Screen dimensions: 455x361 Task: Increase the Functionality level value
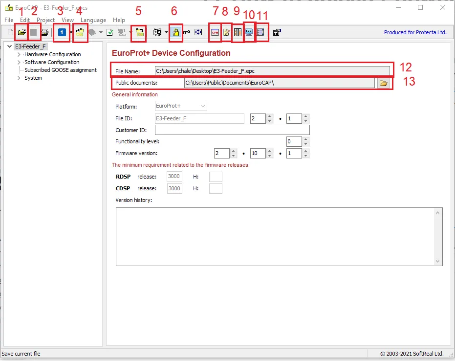tap(306, 139)
